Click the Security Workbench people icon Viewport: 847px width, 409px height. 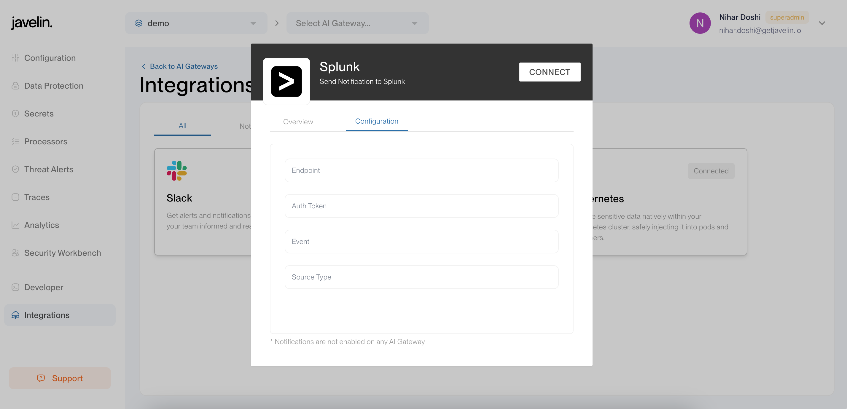pos(15,253)
